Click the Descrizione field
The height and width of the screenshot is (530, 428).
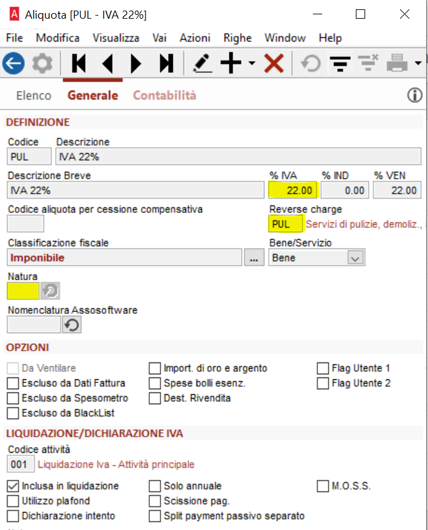[238, 156]
